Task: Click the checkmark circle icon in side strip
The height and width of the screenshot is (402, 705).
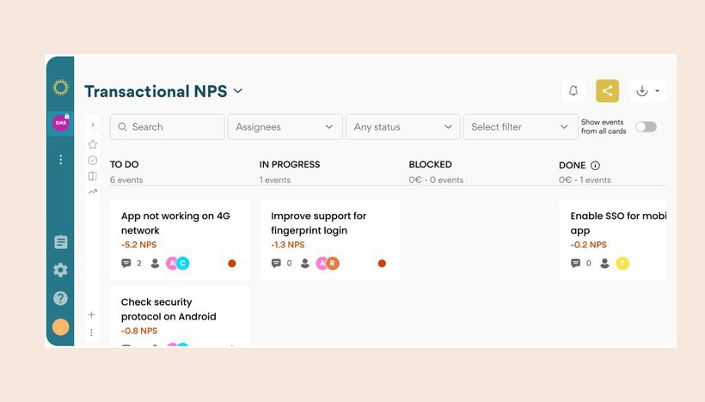Action: click(93, 161)
